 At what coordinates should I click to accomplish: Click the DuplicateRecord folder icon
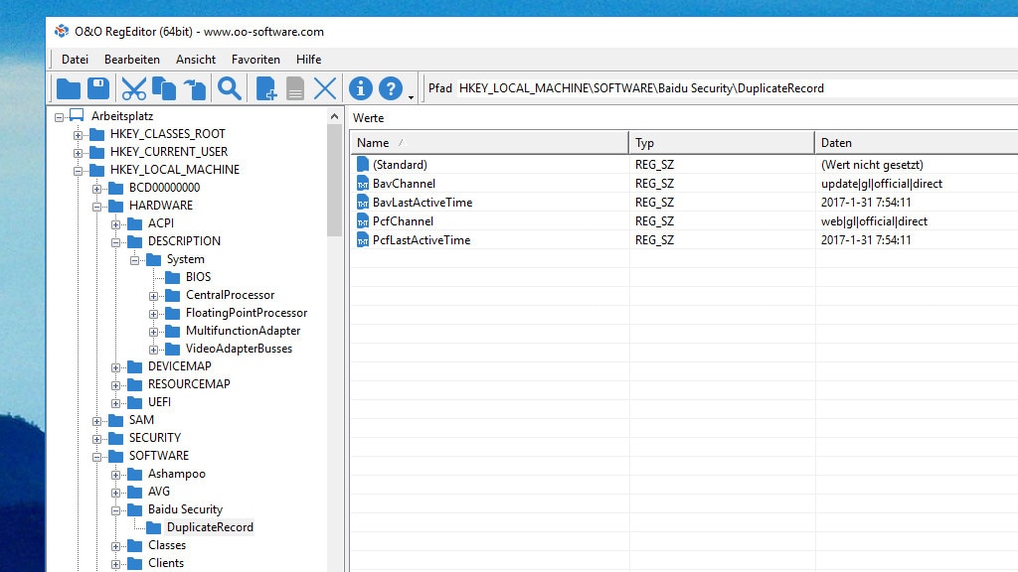[154, 527]
